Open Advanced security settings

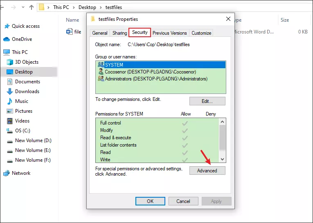click(x=207, y=171)
